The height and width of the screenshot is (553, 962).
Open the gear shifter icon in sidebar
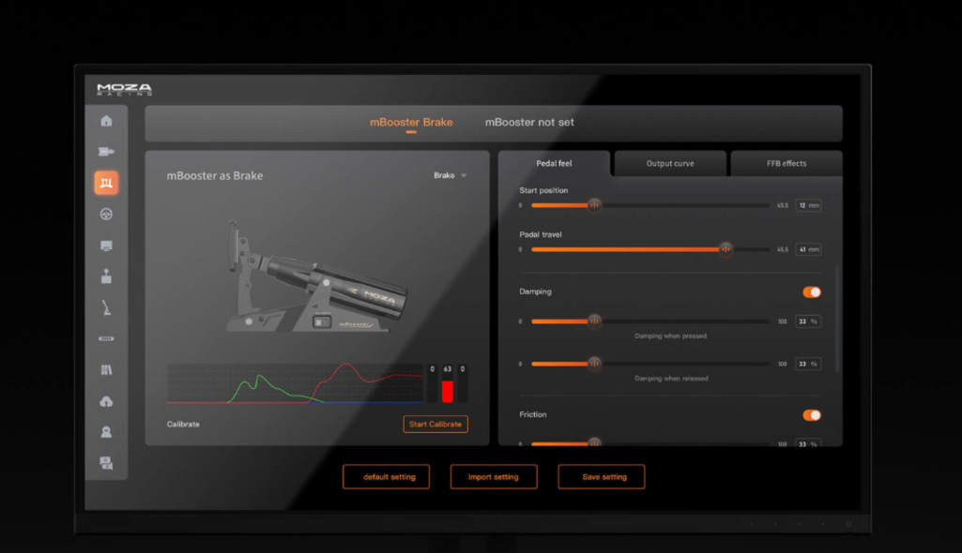click(x=106, y=276)
